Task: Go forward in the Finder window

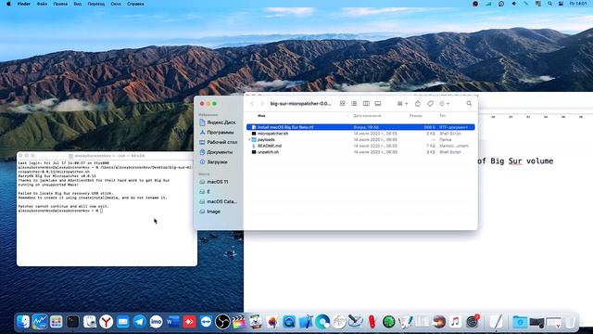Action: [x=262, y=103]
